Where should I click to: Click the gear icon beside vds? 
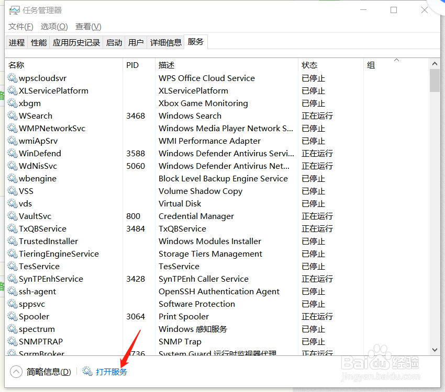pyautogui.click(x=13, y=203)
